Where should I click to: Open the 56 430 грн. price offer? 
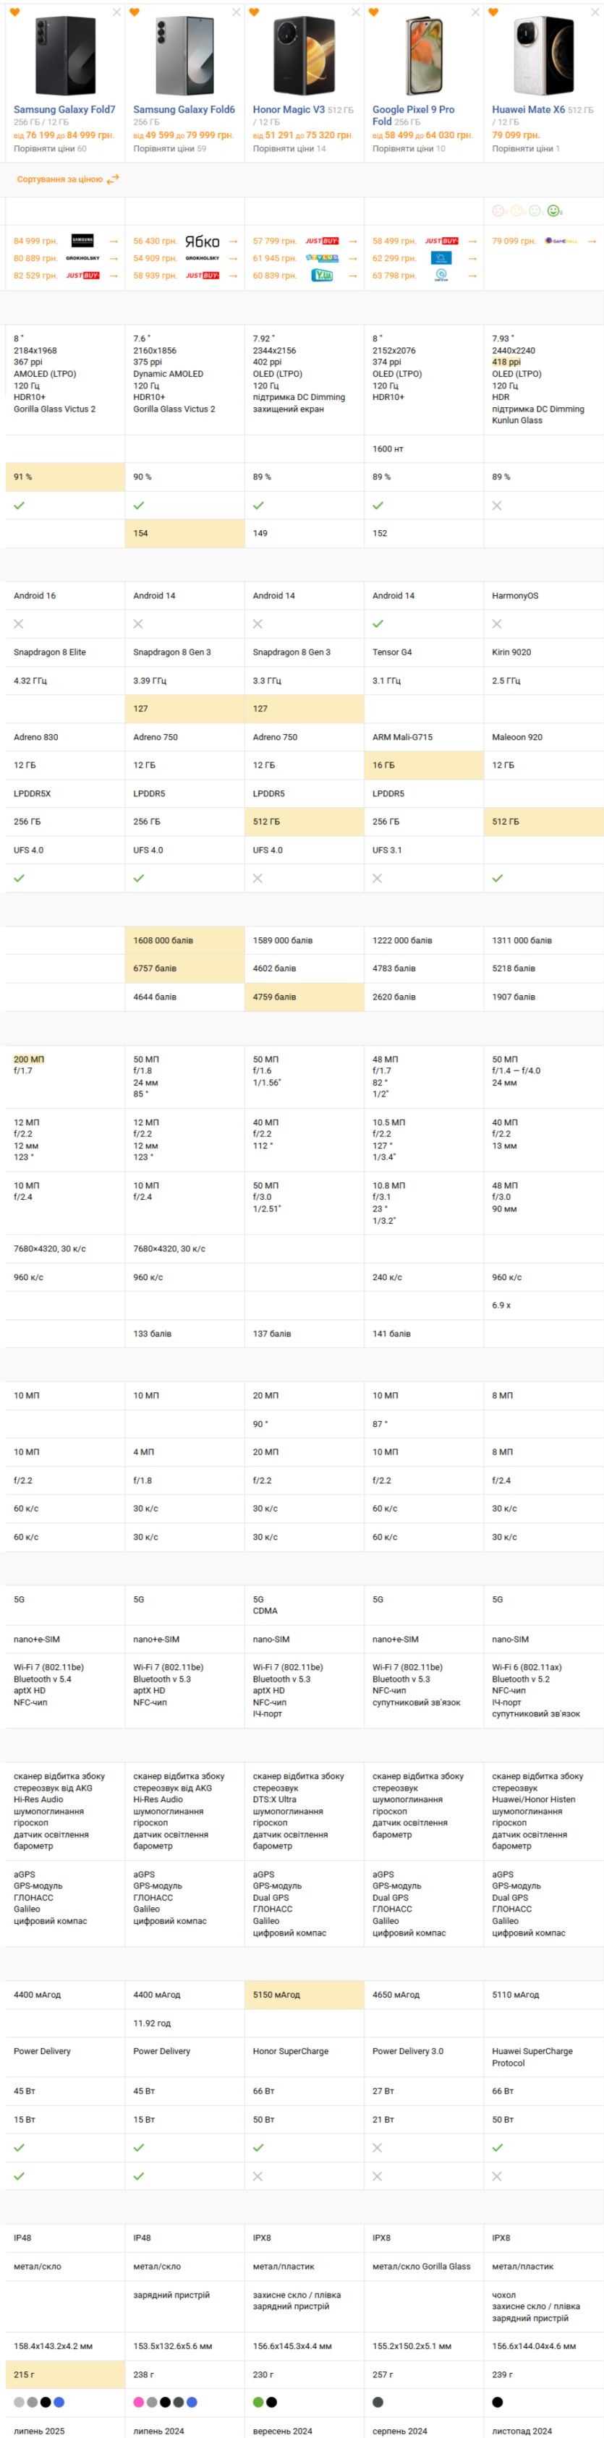point(156,242)
